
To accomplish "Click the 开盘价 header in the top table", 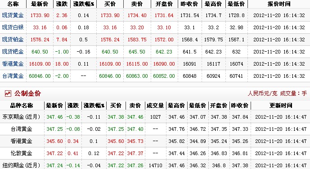I will pyautogui.click(x=164, y=4).
